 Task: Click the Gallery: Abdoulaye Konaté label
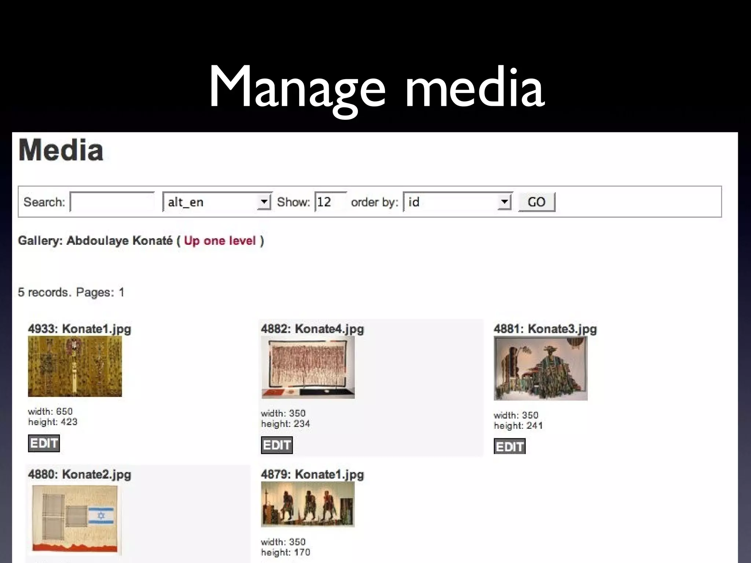(x=95, y=241)
